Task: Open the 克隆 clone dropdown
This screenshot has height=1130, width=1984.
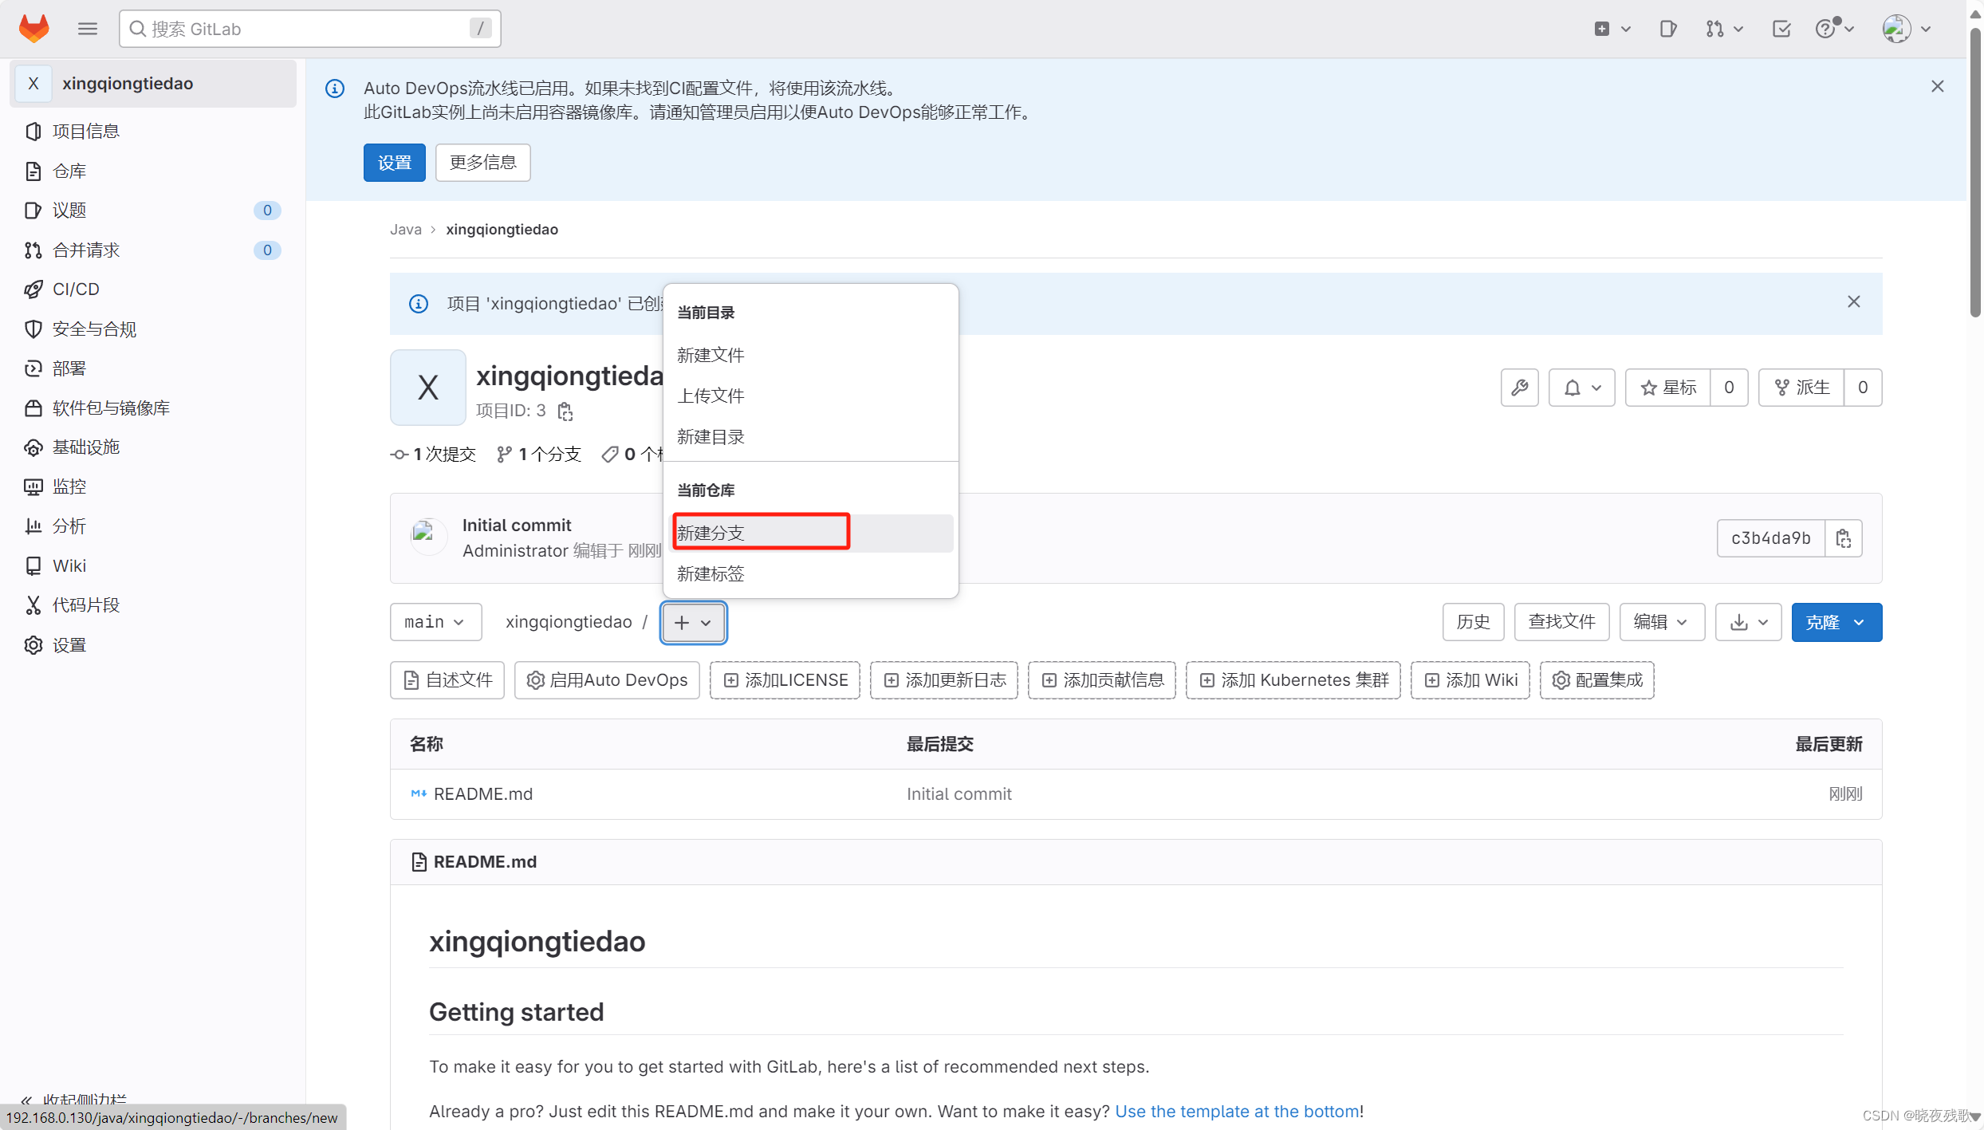Action: 1836,622
